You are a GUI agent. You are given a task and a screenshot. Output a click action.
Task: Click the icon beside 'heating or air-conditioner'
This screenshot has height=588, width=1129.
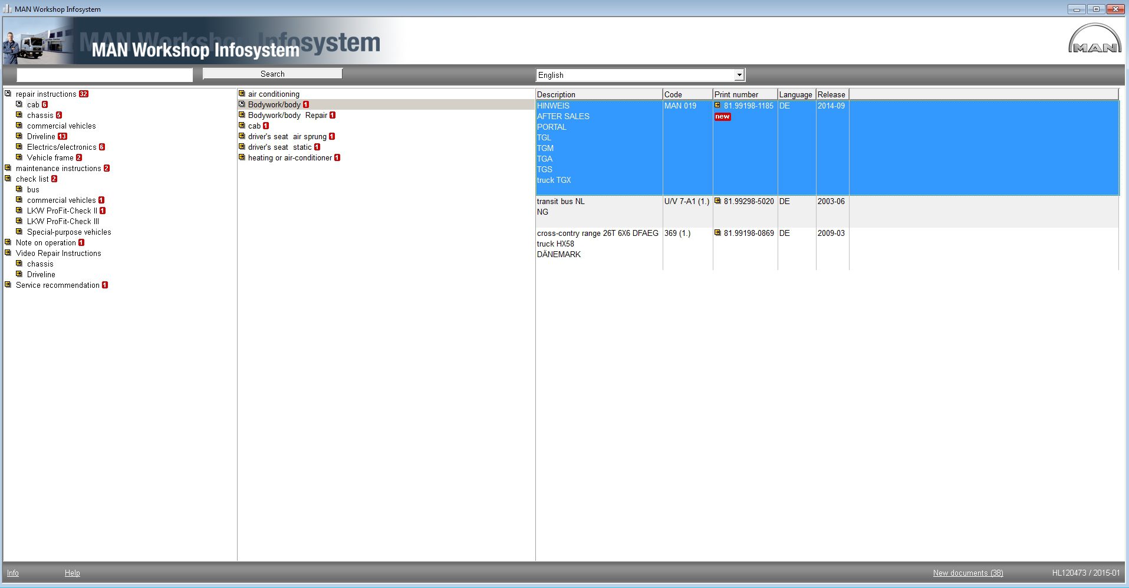(242, 157)
